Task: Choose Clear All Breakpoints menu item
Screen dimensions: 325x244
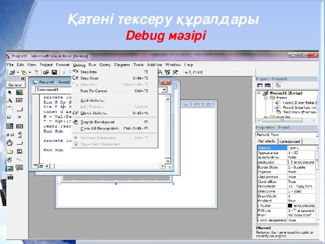Action: tap(100, 129)
